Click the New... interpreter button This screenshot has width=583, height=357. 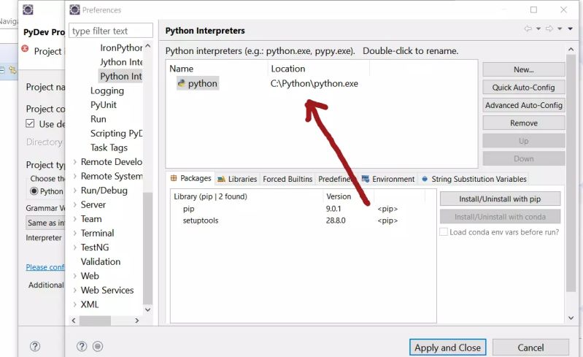point(523,69)
